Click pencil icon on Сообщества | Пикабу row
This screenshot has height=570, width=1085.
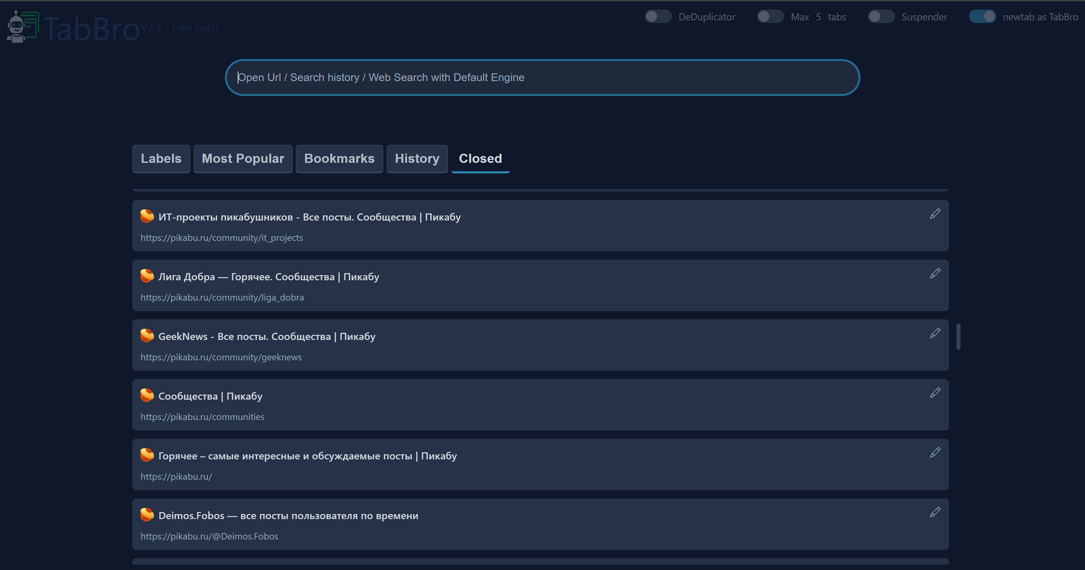click(x=935, y=393)
